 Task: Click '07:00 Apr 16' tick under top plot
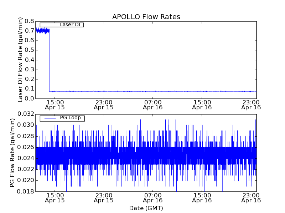click(153, 104)
